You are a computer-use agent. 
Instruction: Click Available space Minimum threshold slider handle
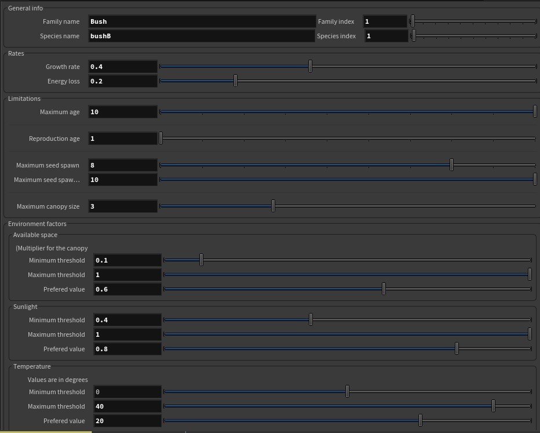point(202,260)
